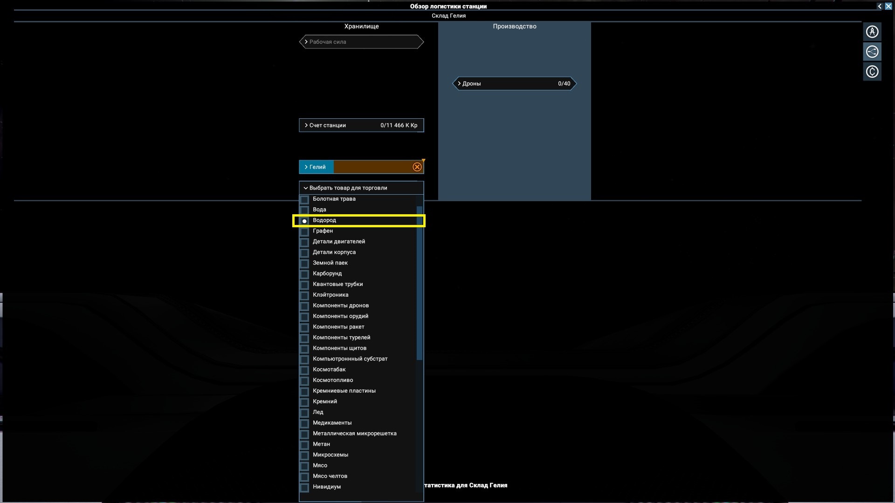The image size is (895, 503).
Task: Check the Карборунд checkbox
Action: point(304,274)
